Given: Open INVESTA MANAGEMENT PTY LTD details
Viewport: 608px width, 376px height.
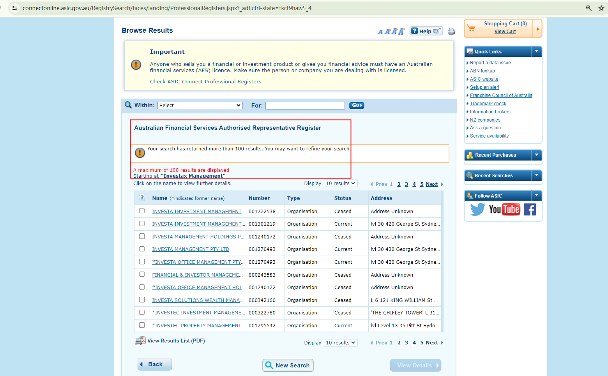Looking at the screenshot, I should pos(191,249).
